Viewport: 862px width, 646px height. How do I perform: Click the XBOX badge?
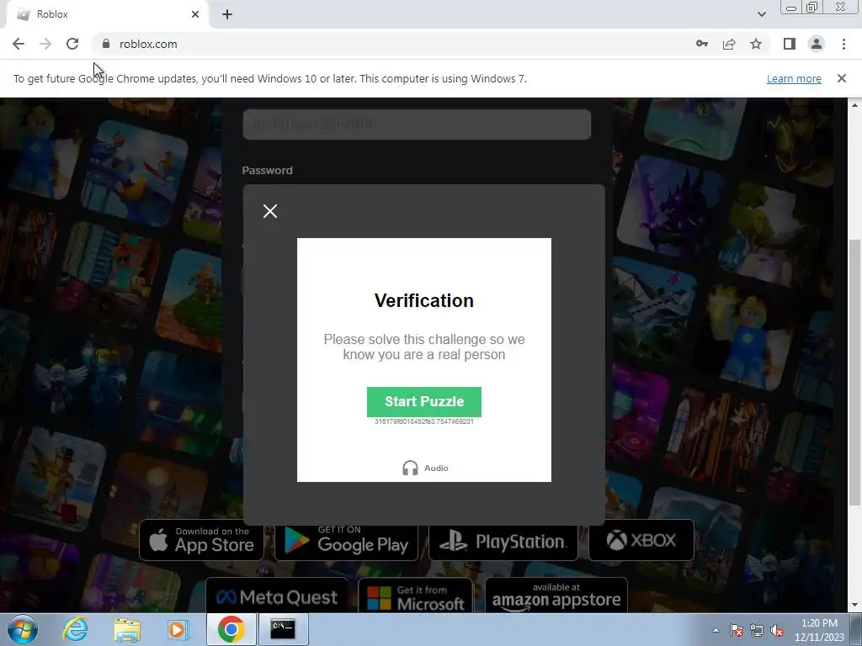(x=641, y=540)
